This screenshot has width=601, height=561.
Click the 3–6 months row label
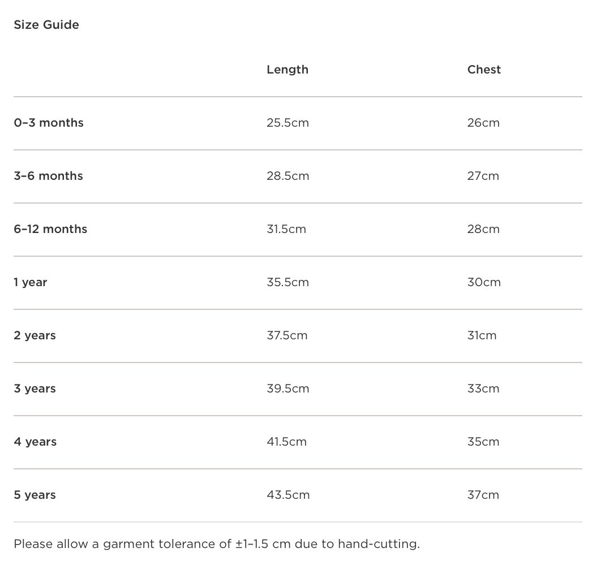(48, 176)
